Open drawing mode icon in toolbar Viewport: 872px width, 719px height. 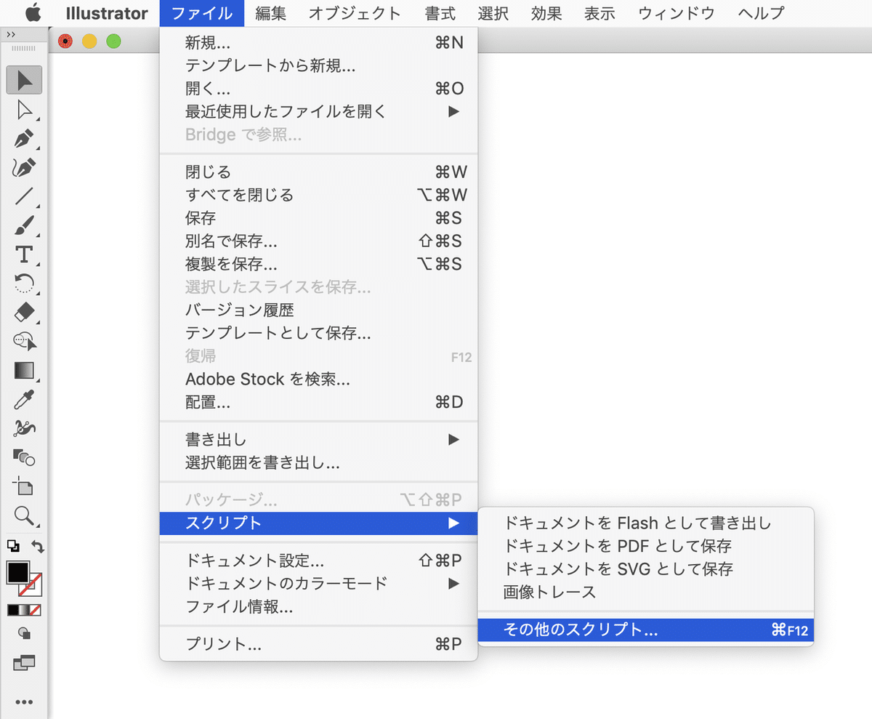click(24, 633)
